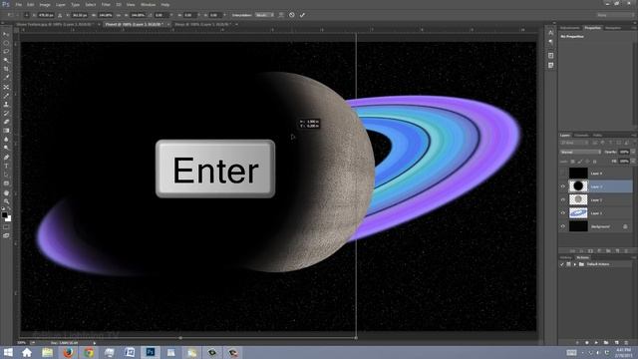Open Character panel icon in collapsed dock
This screenshot has width=638, height=359.
[x=550, y=33]
